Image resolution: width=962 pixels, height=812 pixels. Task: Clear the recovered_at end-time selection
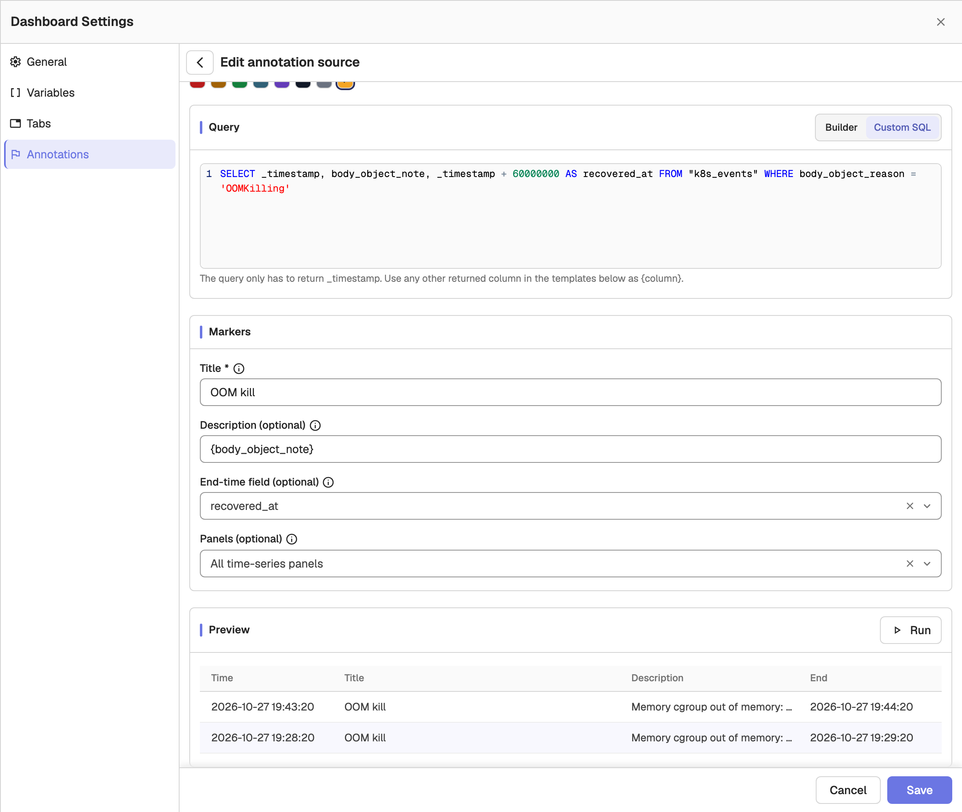pos(910,506)
